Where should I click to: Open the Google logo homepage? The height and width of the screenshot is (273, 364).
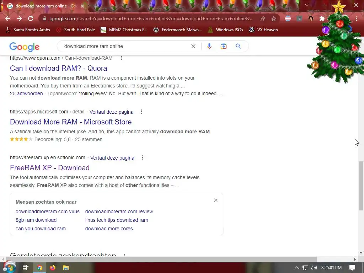(25, 47)
